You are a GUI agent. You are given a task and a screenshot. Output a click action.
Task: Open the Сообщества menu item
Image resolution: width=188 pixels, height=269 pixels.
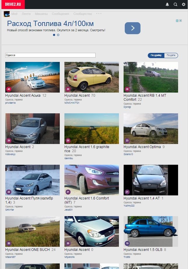click(82, 14)
